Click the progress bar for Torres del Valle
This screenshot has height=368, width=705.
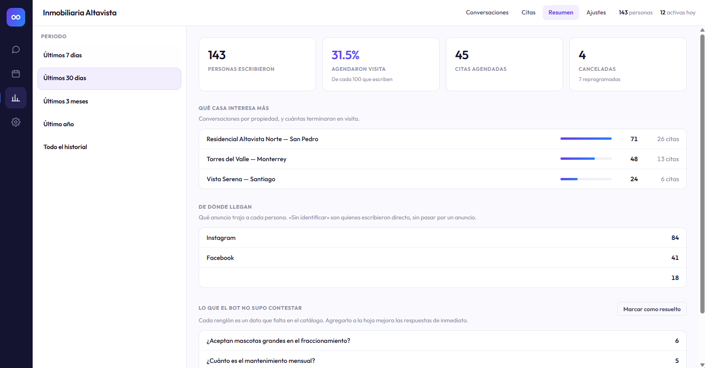click(586, 159)
